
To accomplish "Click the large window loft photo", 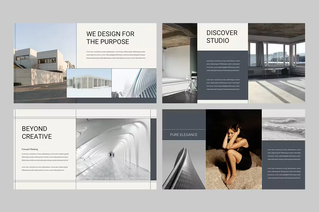I will point(277,63).
